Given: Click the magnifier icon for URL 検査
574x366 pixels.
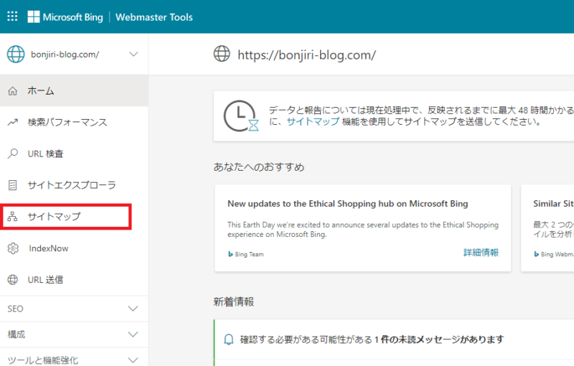Looking at the screenshot, I should pyautogui.click(x=13, y=154).
